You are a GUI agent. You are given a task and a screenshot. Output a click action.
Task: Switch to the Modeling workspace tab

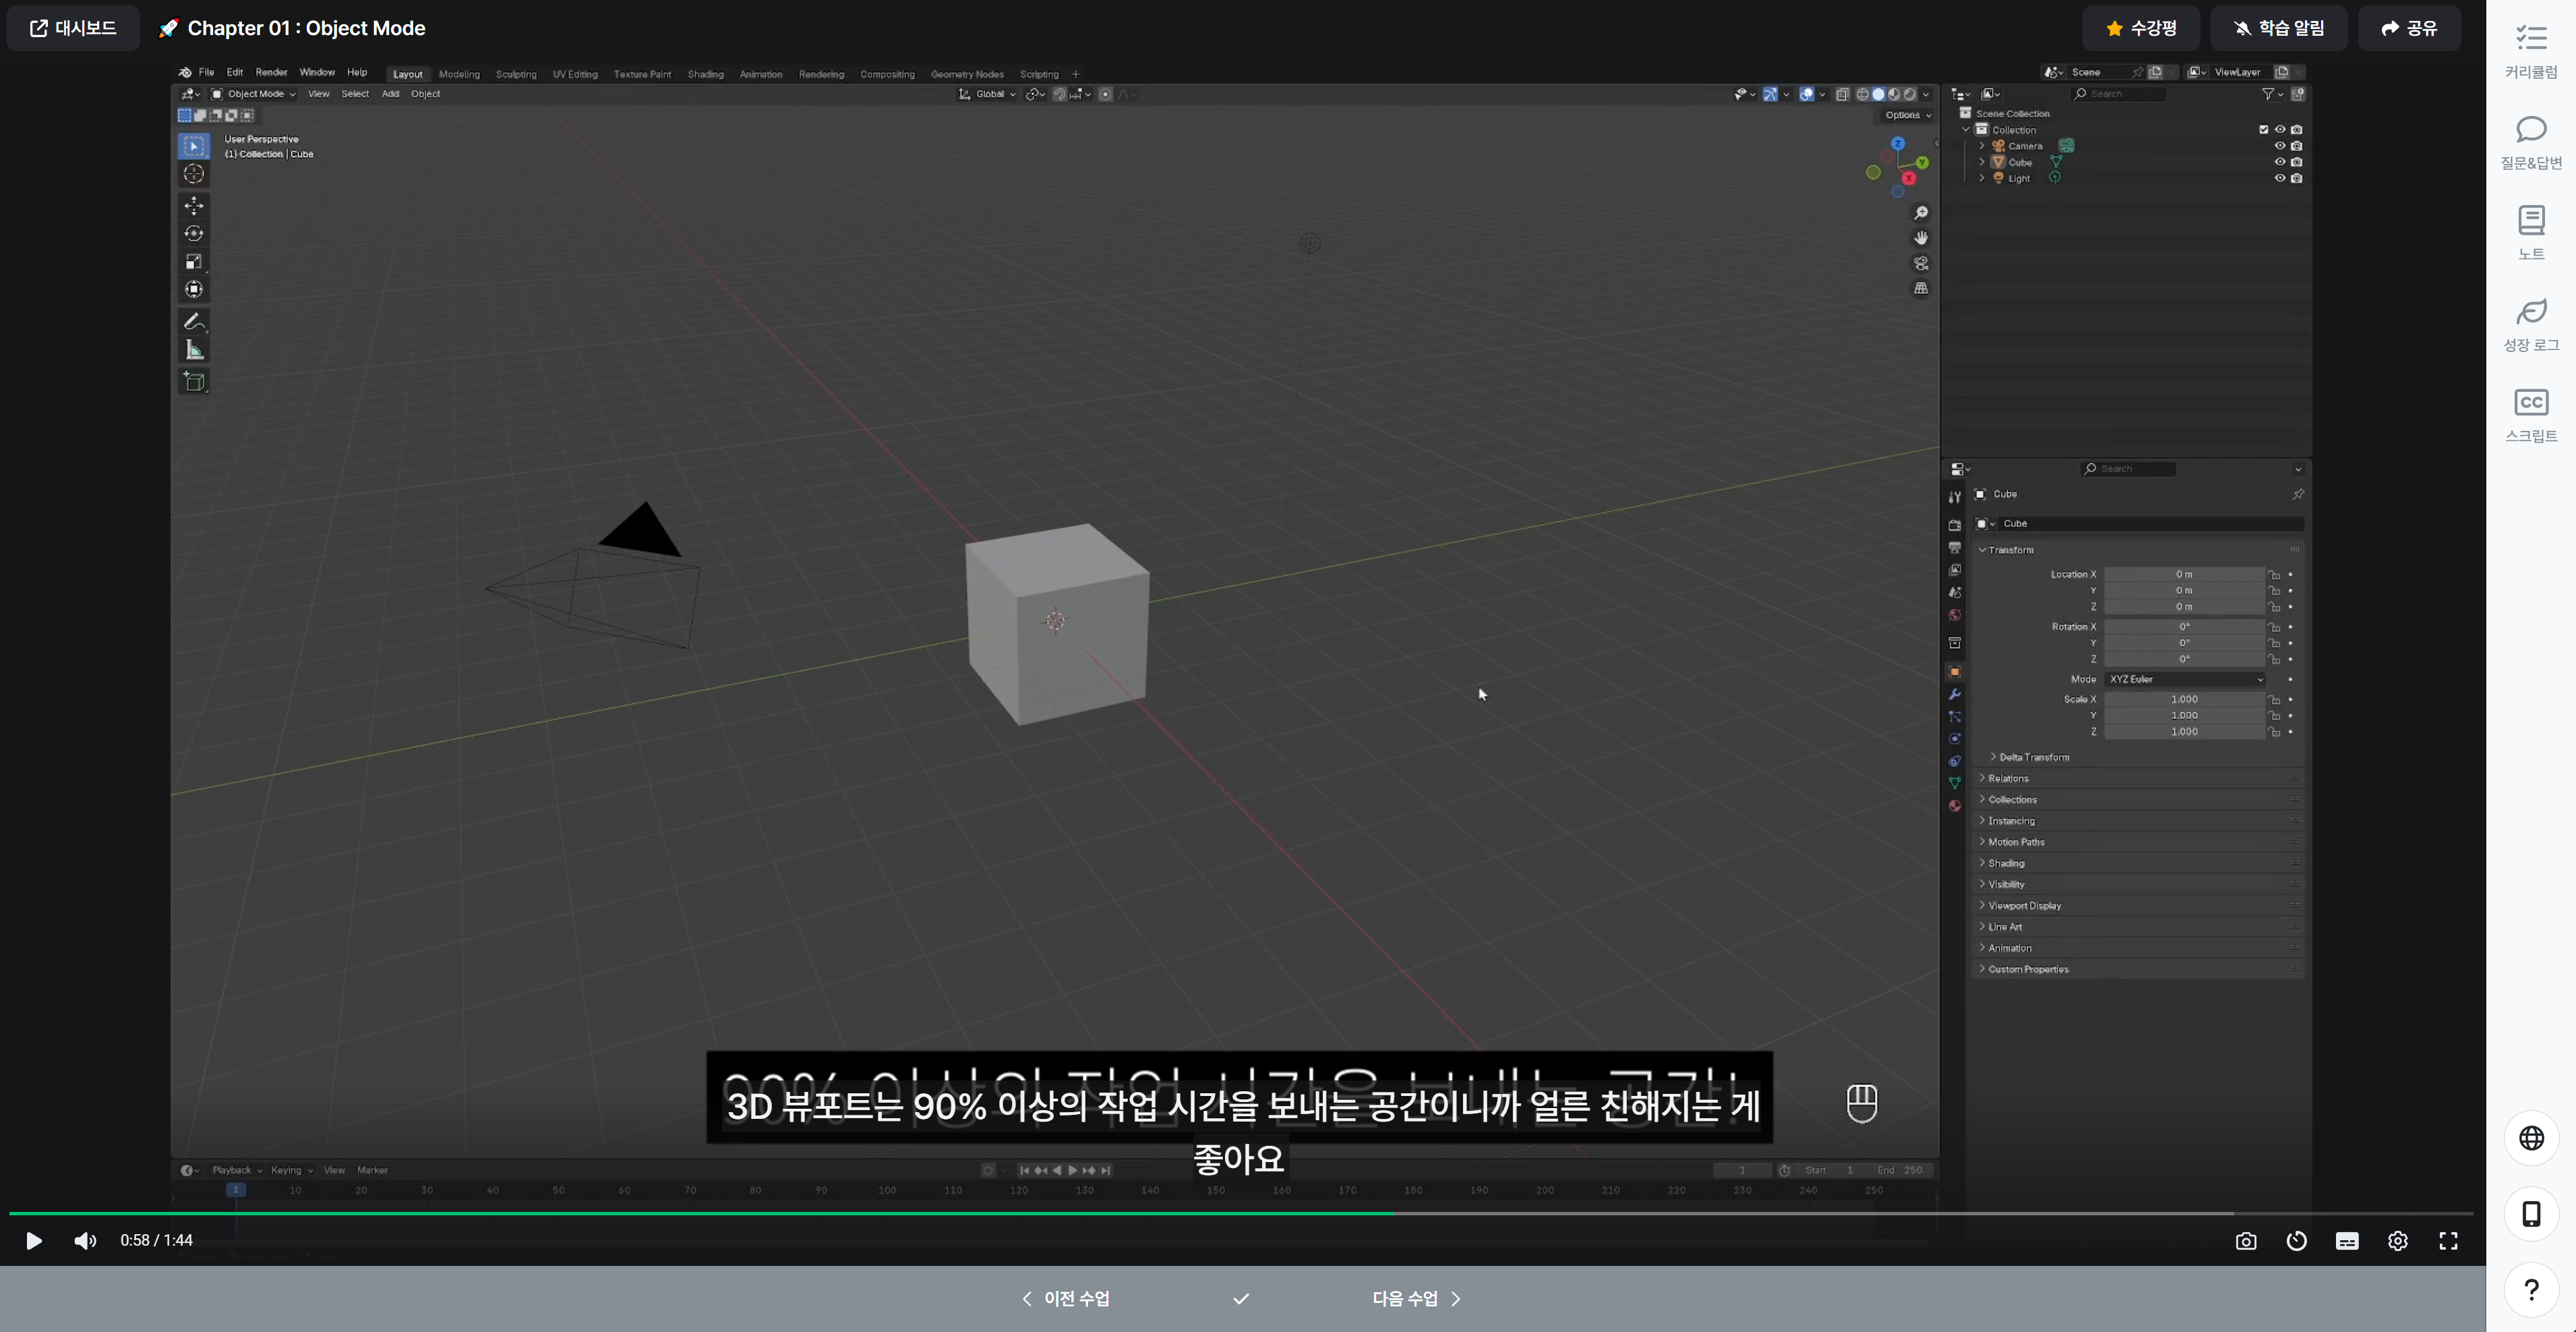459,74
